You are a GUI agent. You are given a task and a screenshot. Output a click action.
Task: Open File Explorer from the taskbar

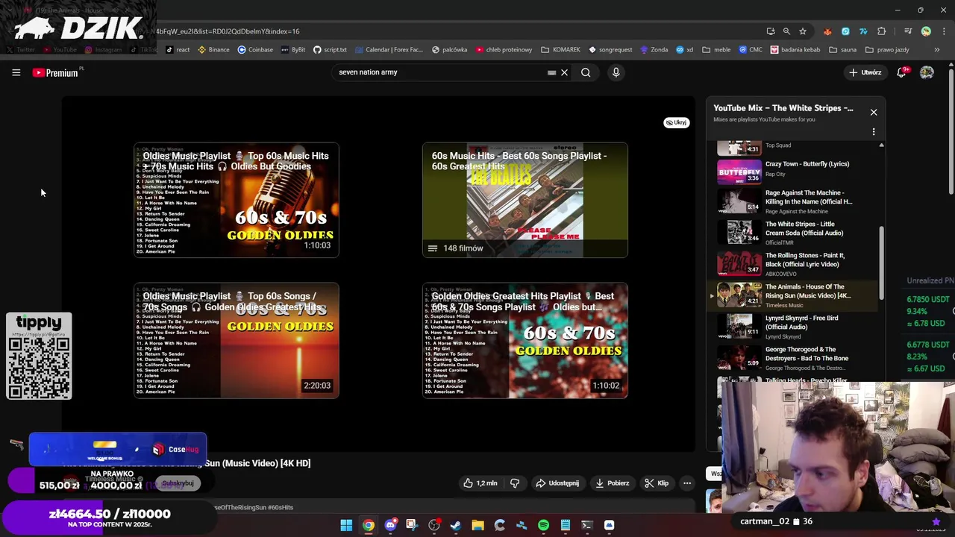pyautogui.click(x=477, y=525)
